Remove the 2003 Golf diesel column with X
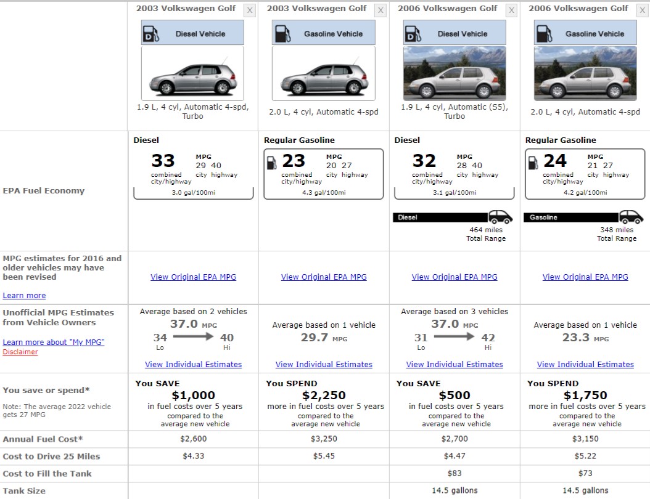This screenshot has width=650, height=499. (x=250, y=10)
